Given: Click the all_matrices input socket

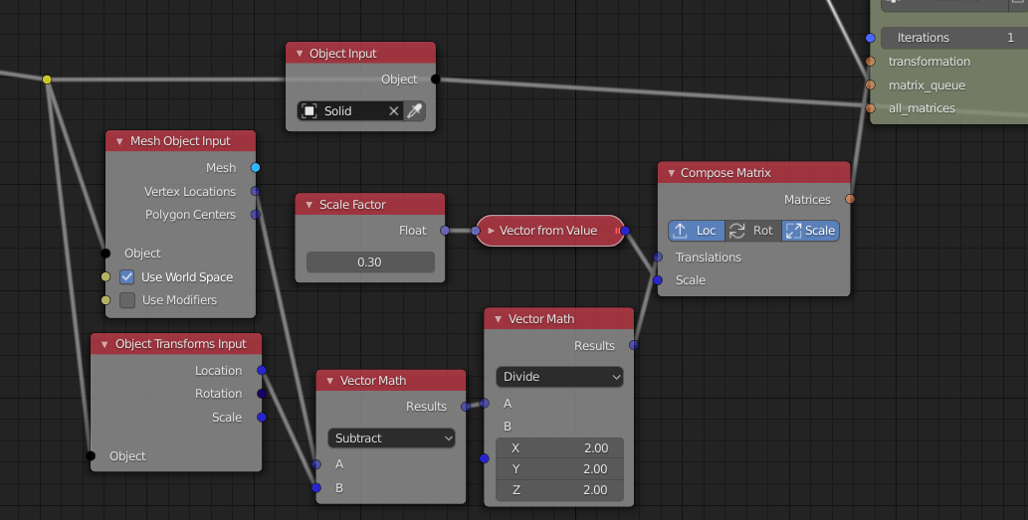Looking at the screenshot, I should click(x=871, y=108).
